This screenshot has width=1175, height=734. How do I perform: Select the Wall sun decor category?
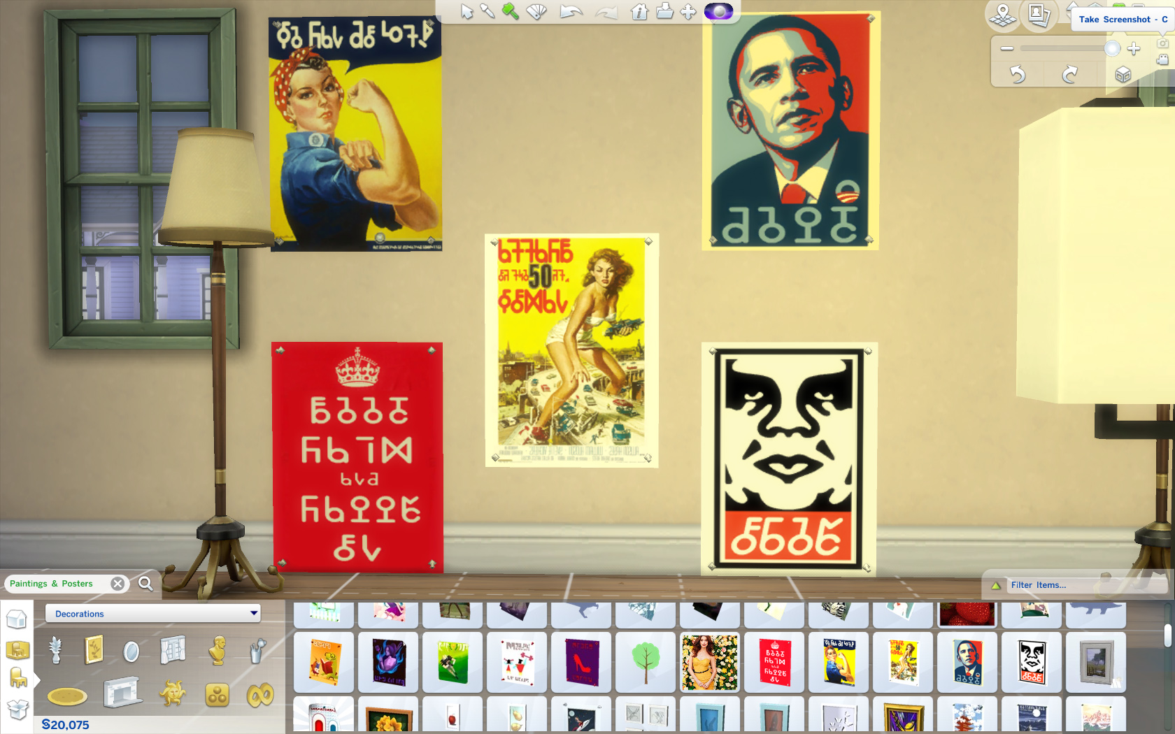coord(172,694)
